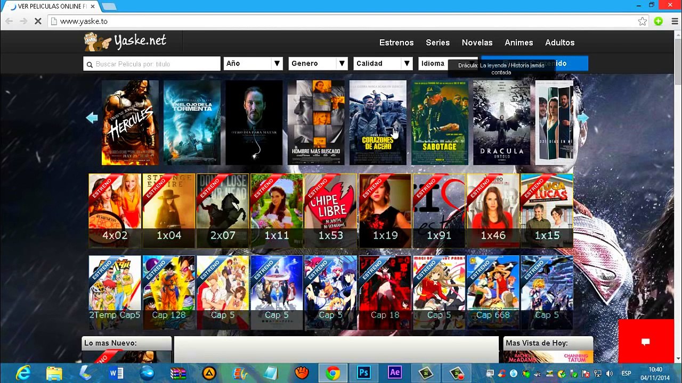682x383 pixels.
Task: Open the series episode 4x02 thumbnail
Action: [x=115, y=211]
